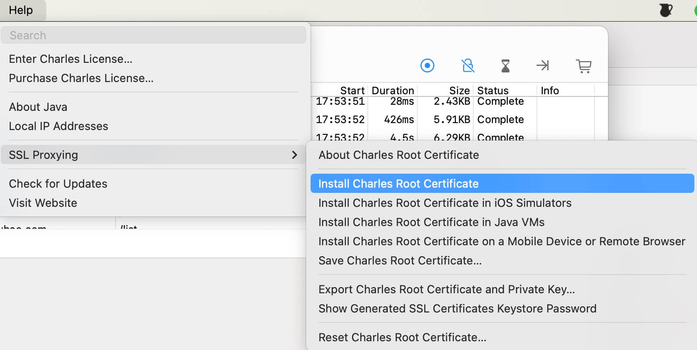Choose About Java menu item
Screen dimensions: 697x350
point(38,107)
